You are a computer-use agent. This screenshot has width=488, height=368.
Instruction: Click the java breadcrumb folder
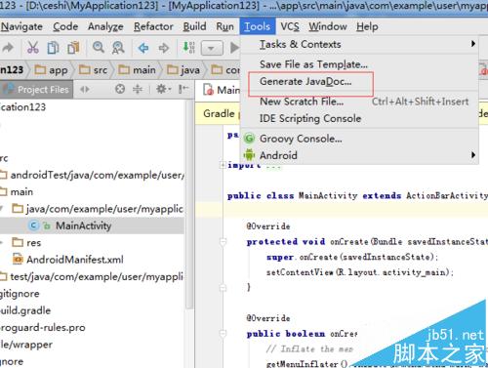click(183, 70)
